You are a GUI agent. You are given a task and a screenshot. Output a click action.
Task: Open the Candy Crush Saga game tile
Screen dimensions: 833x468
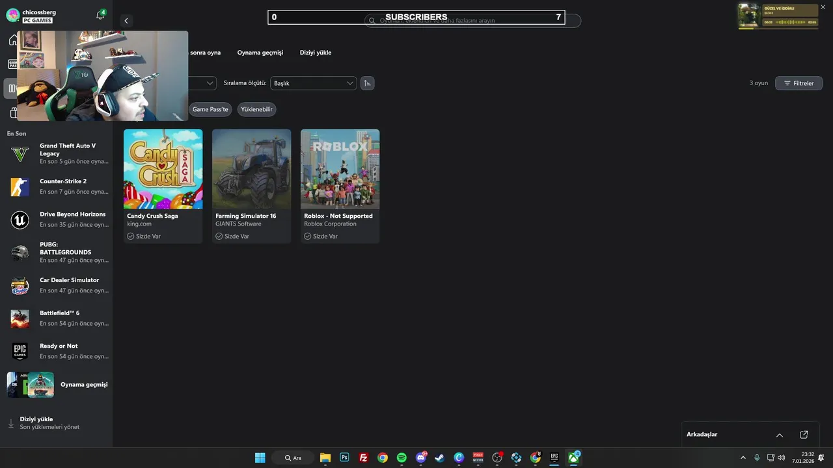pyautogui.click(x=163, y=186)
